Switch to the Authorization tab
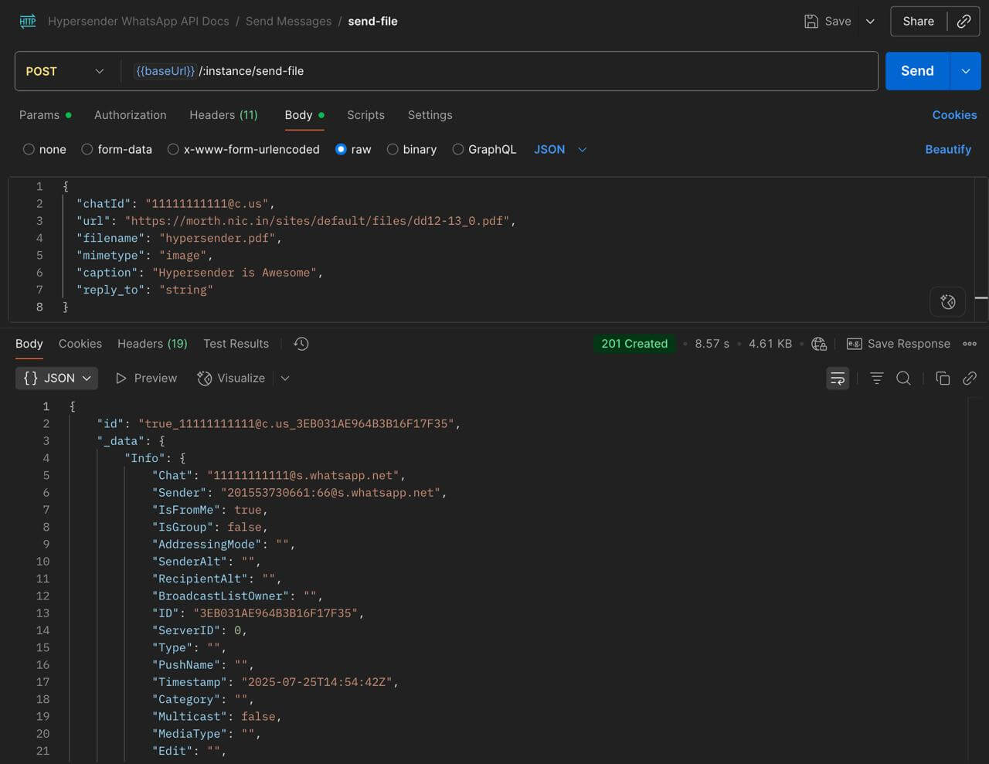 (130, 115)
